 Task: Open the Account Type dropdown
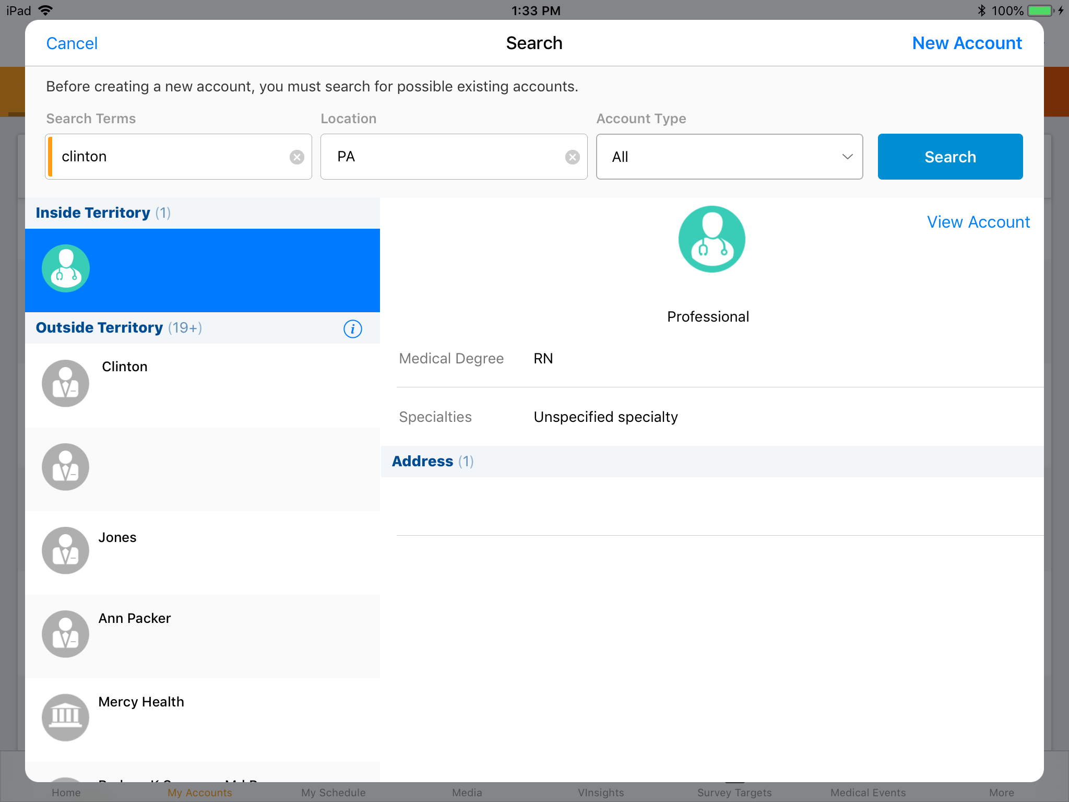click(x=729, y=157)
